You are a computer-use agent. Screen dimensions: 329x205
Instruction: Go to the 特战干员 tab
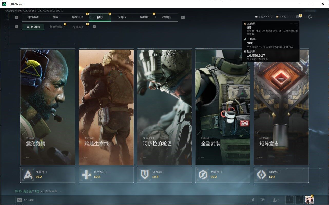pos(78,17)
